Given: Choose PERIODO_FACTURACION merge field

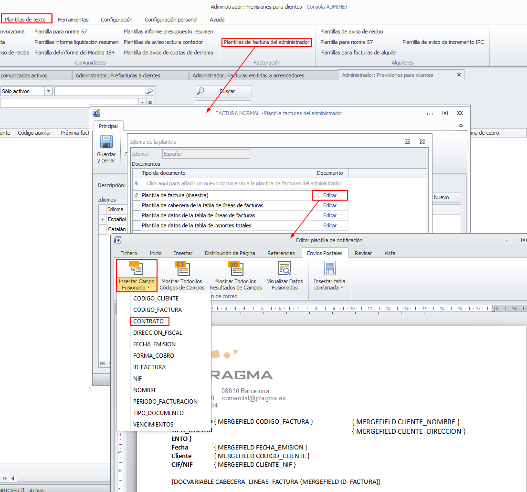Looking at the screenshot, I should click(165, 402).
